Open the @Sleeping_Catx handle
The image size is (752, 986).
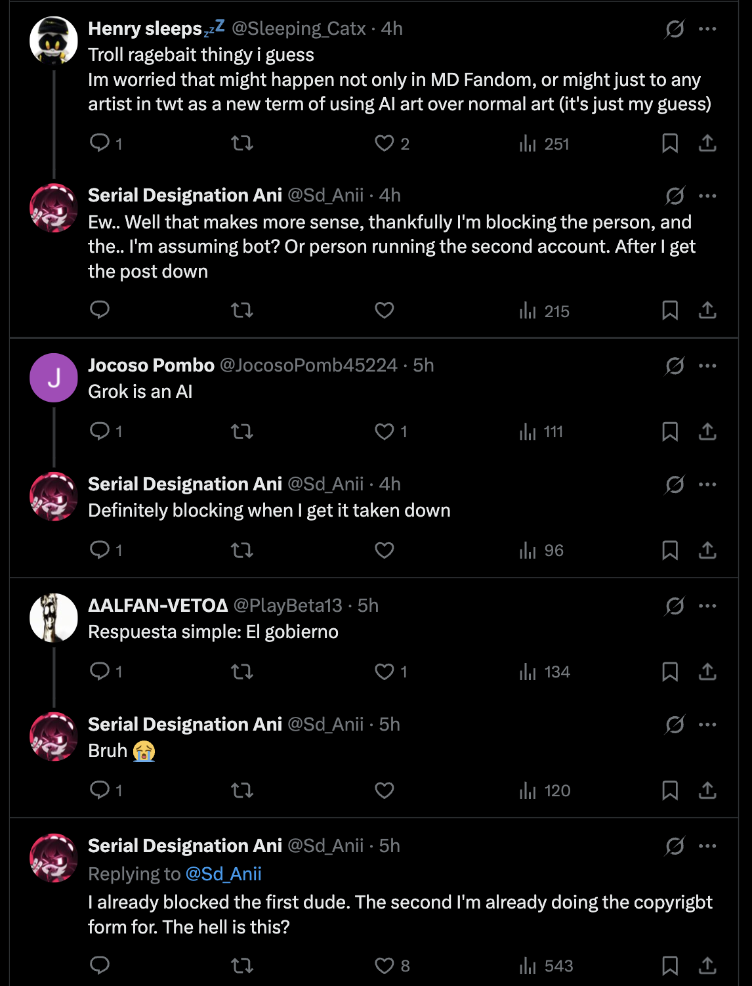pyautogui.click(x=299, y=29)
